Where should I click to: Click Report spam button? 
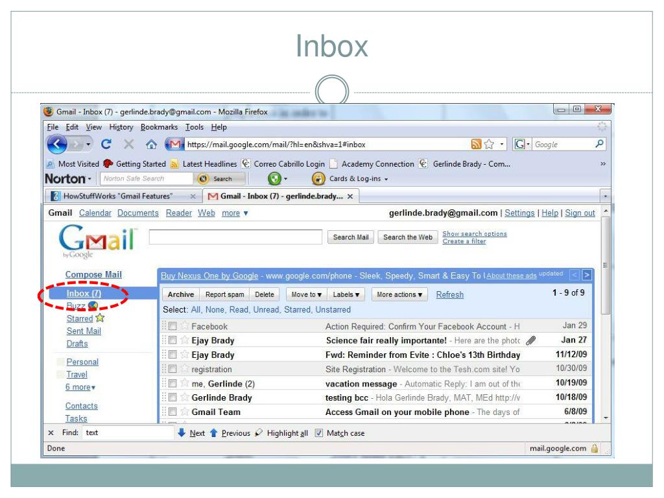click(225, 294)
